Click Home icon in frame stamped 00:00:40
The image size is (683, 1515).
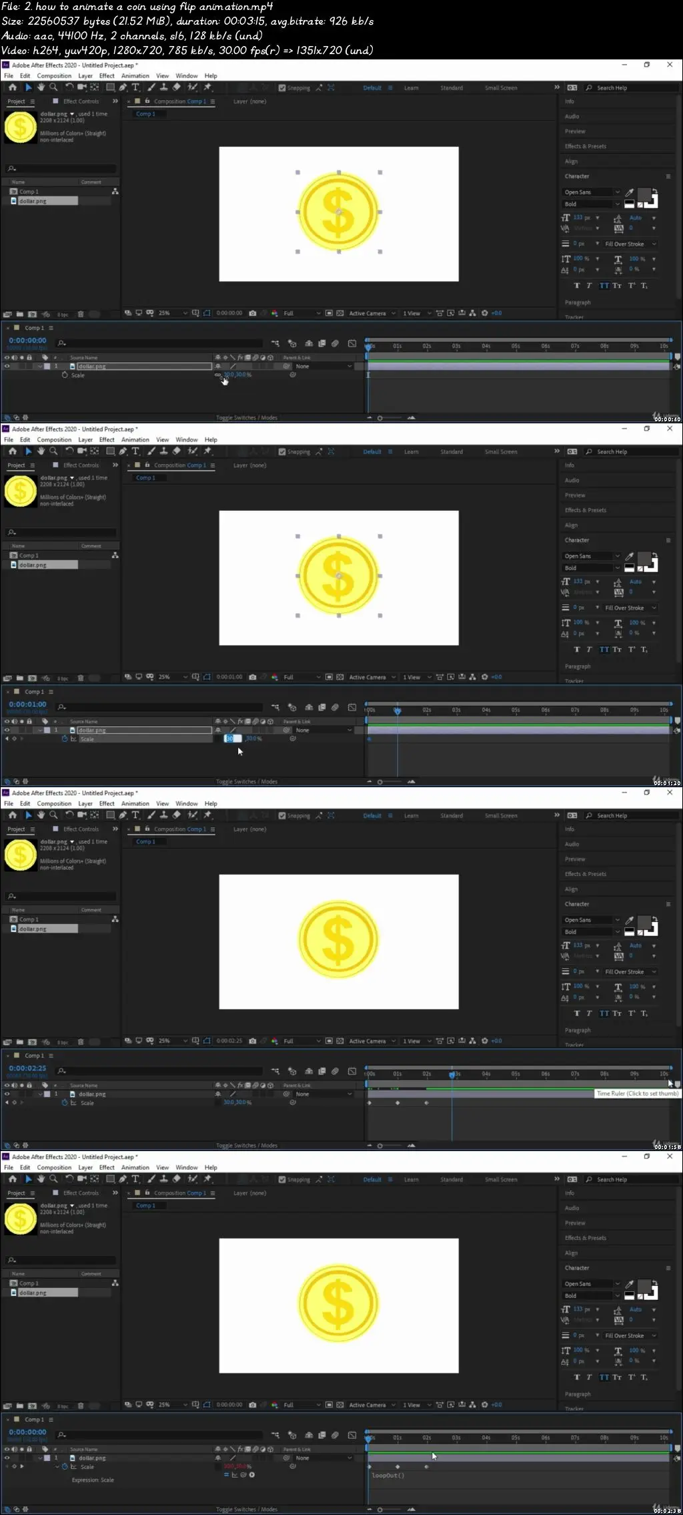tap(12, 87)
